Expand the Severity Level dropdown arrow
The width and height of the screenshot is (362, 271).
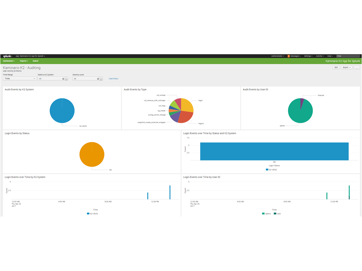tap(101, 79)
